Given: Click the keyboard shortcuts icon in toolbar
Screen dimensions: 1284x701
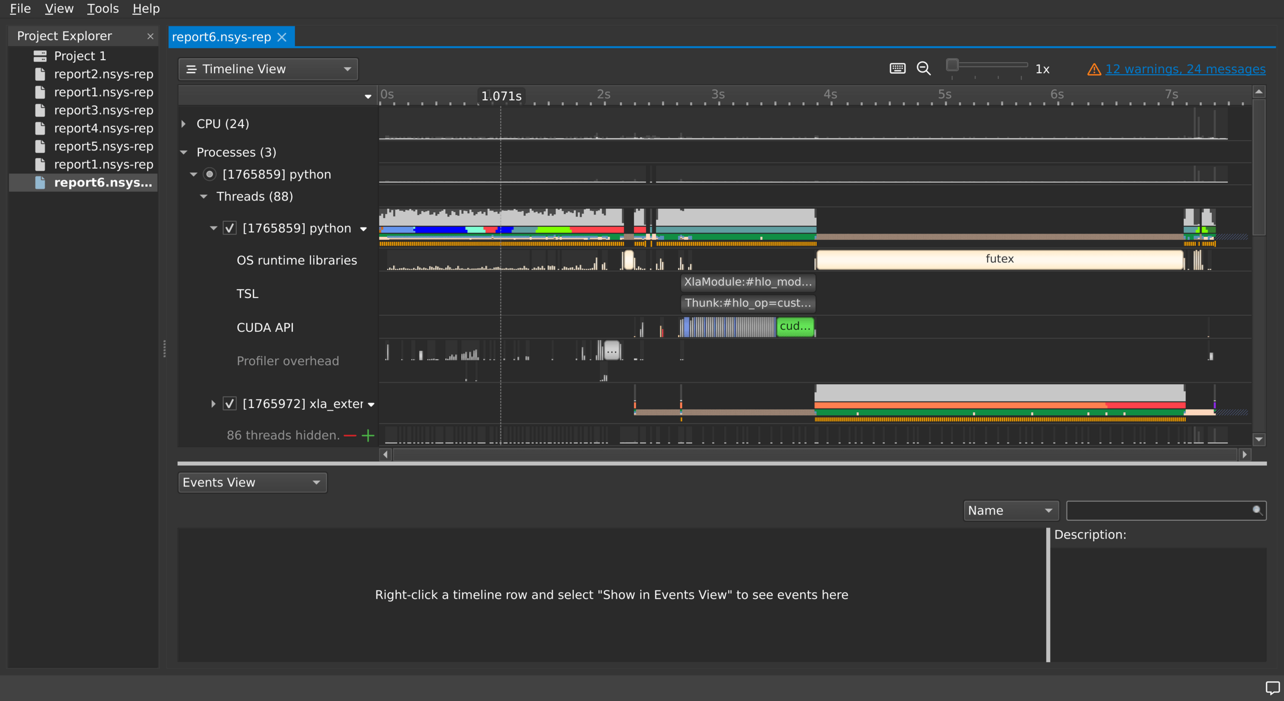Looking at the screenshot, I should tap(897, 69).
